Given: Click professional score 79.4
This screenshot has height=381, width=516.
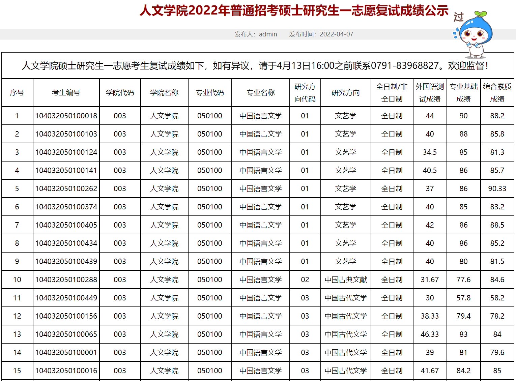Looking at the screenshot, I should (464, 316).
